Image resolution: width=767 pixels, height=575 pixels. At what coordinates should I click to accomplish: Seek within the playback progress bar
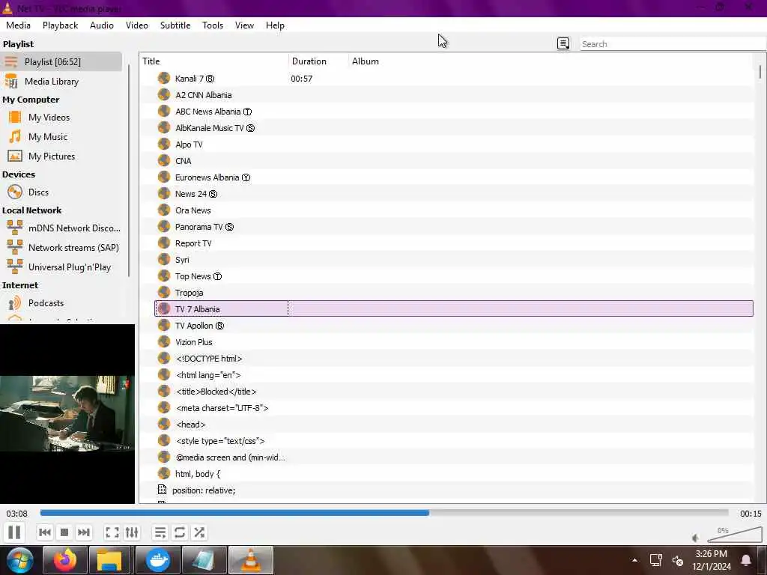coord(384,513)
